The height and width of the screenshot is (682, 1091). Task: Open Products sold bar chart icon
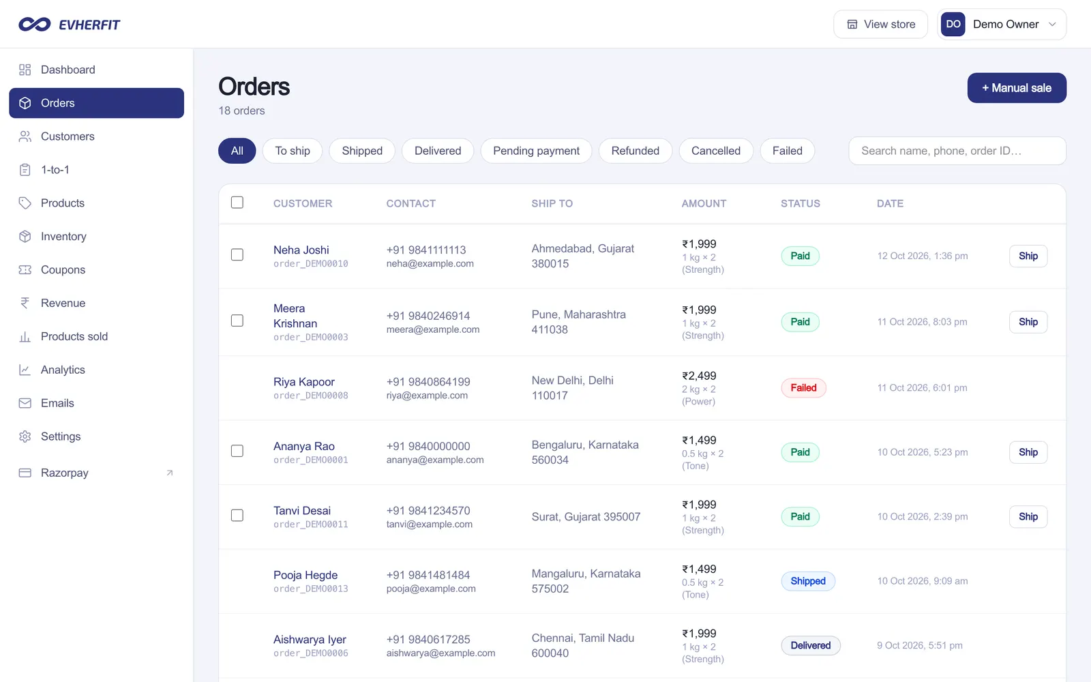(x=25, y=337)
